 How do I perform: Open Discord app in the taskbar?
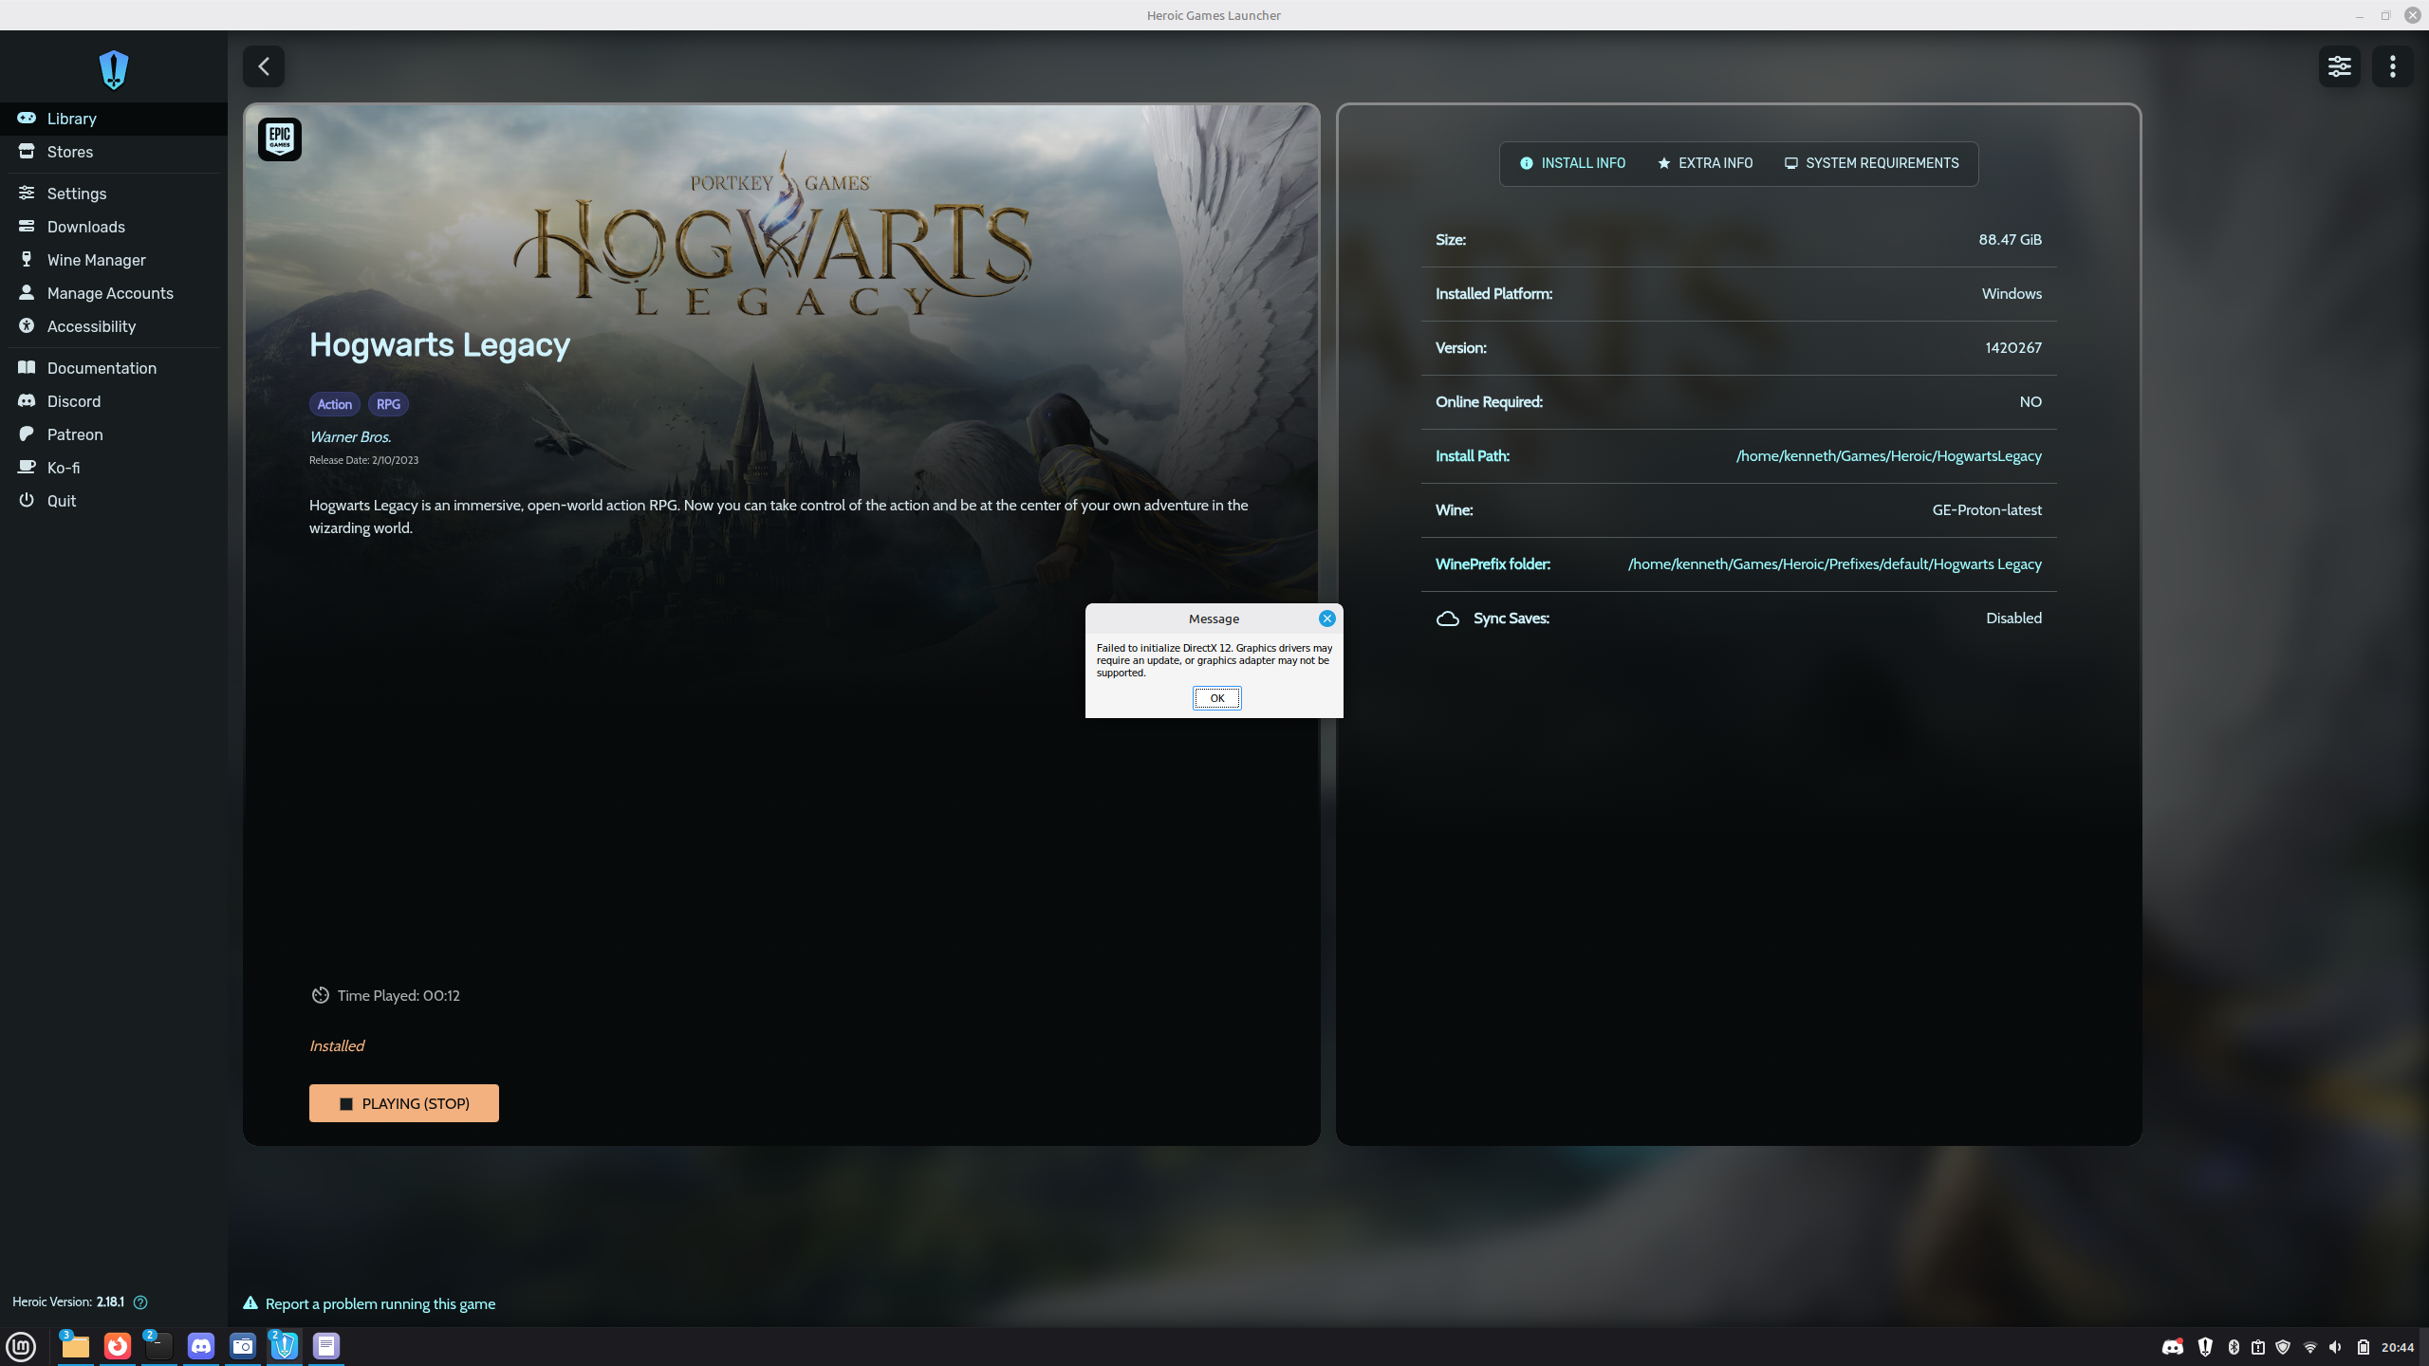(x=201, y=1346)
